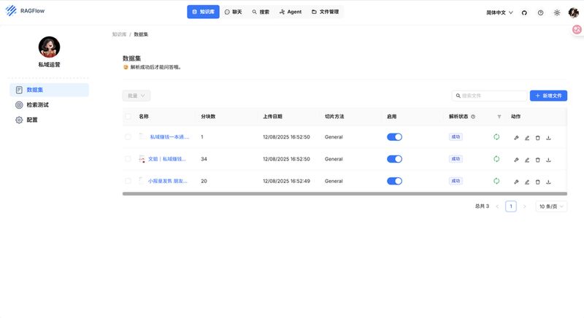This screenshot has width=584, height=318.
Task: Download the 文姐｜私域赚钱 file
Action: 548,160
